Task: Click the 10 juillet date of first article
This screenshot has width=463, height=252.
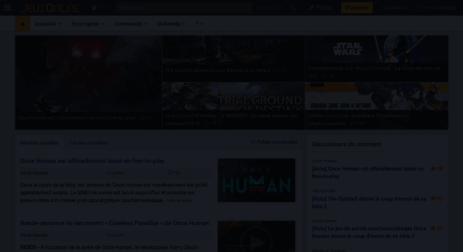Action: click(114, 173)
